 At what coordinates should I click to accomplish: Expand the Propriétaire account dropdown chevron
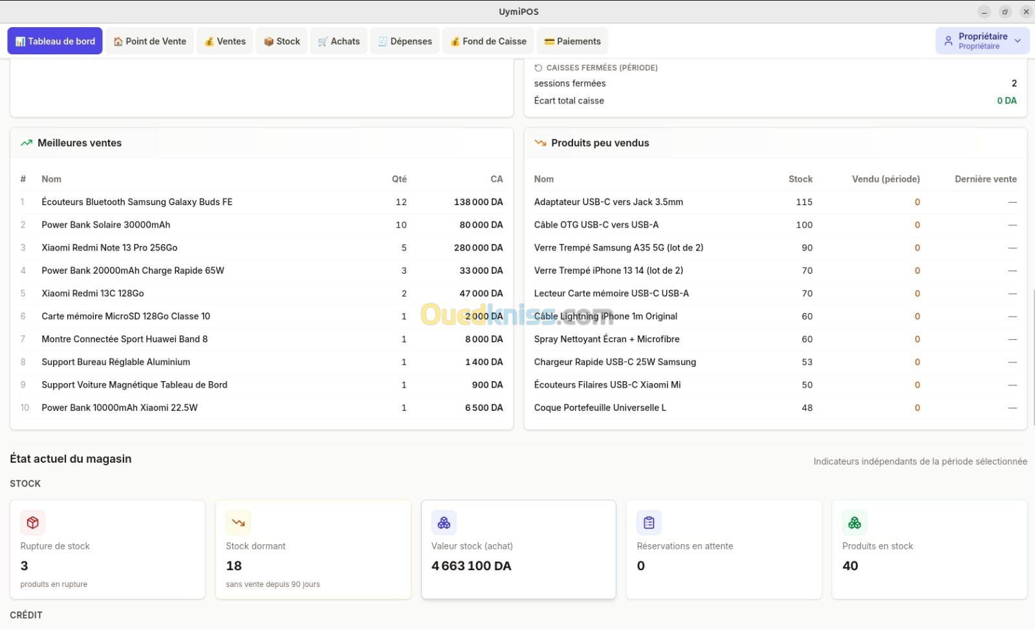(1018, 41)
